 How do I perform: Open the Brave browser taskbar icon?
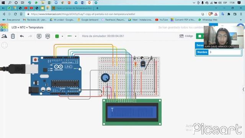(x=89, y=3)
